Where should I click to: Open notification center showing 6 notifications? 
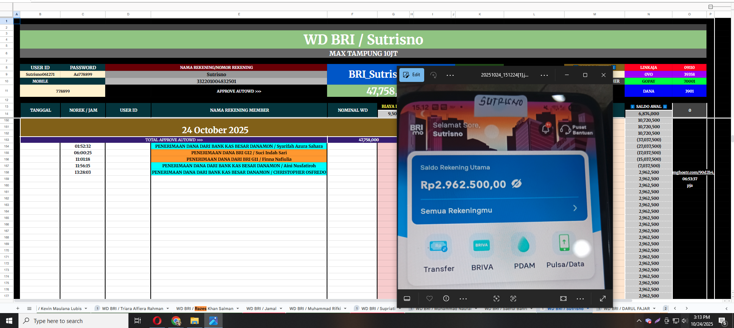pos(723,321)
